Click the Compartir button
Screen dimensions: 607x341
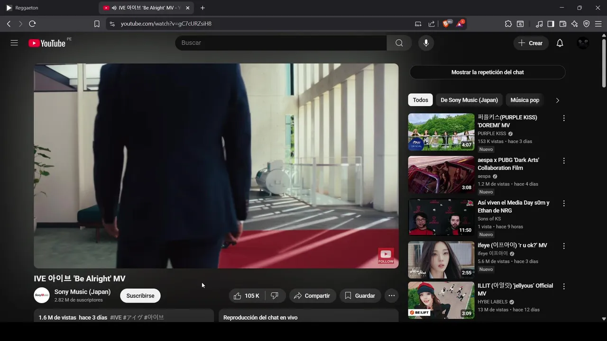313,296
